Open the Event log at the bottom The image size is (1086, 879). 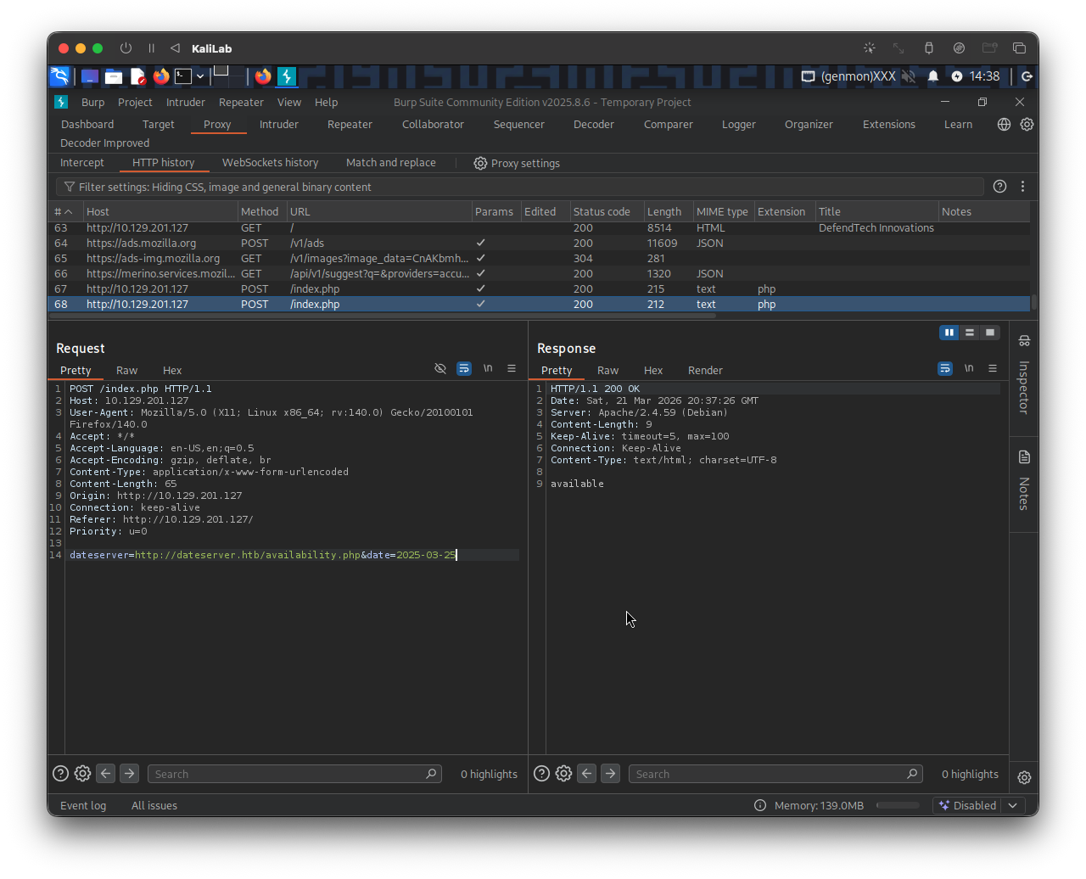[82, 805]
